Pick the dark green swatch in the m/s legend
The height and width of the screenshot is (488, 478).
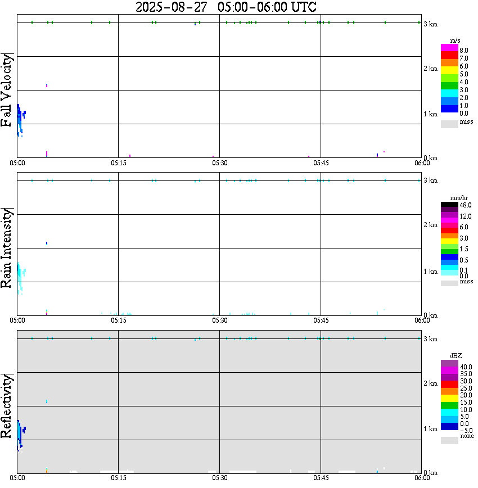[x=449, y=85]
